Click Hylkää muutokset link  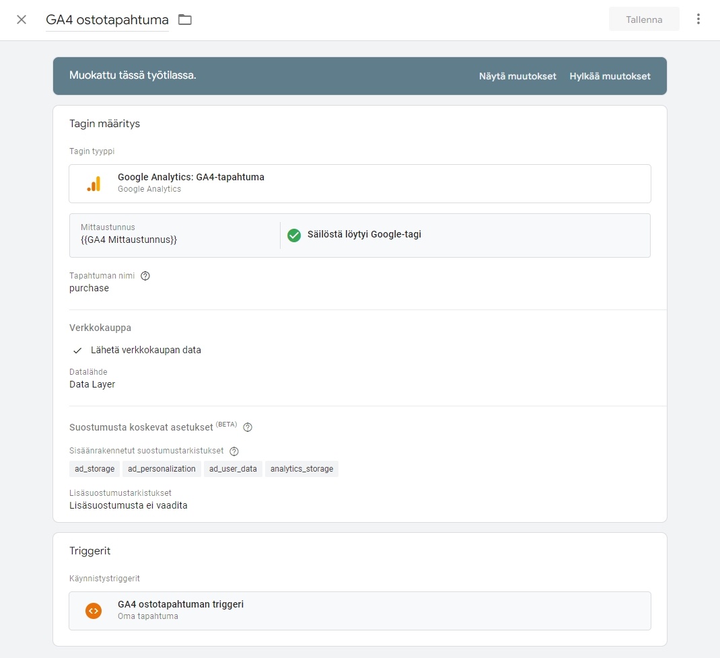[610, 76]
